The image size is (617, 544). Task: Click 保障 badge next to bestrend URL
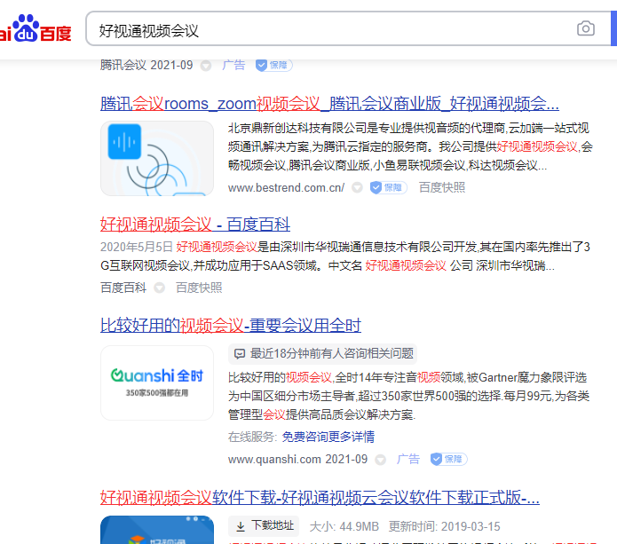click(x=388, y=187)
